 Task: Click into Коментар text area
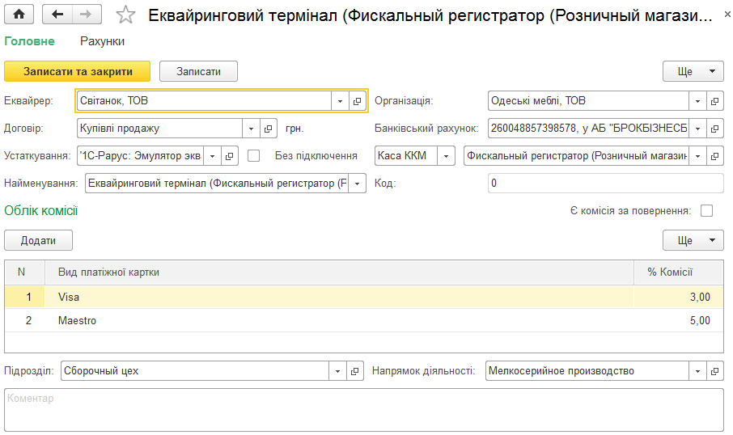point(364,410)
